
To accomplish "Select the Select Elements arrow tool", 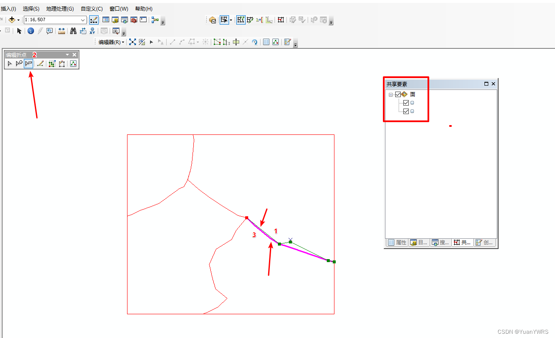I will click(19, 31).
